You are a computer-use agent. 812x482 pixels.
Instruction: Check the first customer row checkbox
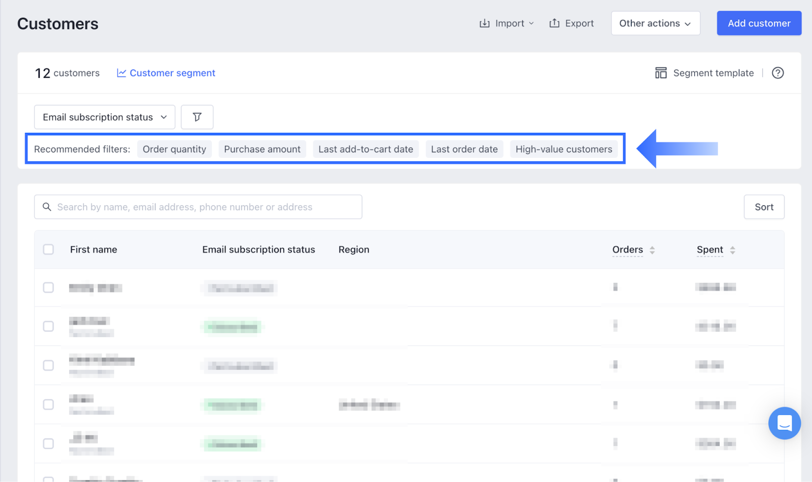pyautogui.click(x=48, y=287)
